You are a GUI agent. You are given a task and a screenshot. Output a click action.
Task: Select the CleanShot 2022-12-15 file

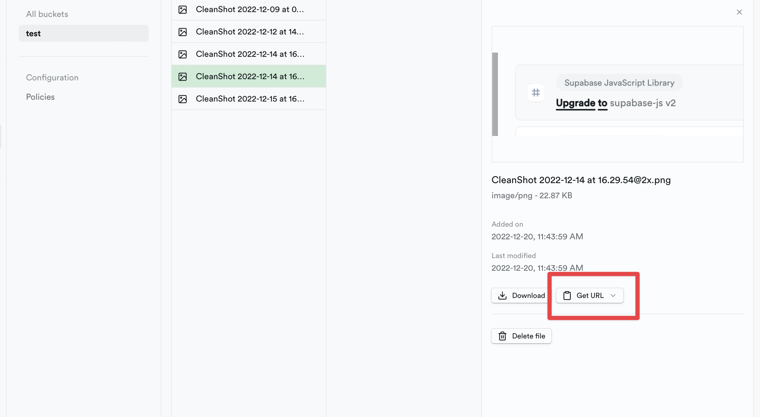point(250,99)
